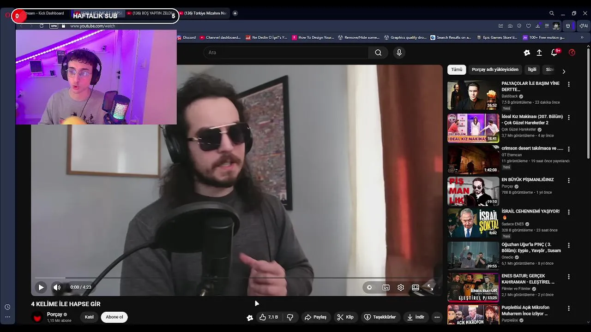
Task: Open PALYAÇOLAR İLE BAŞIM video thumbnail
Action: (473, 95)
